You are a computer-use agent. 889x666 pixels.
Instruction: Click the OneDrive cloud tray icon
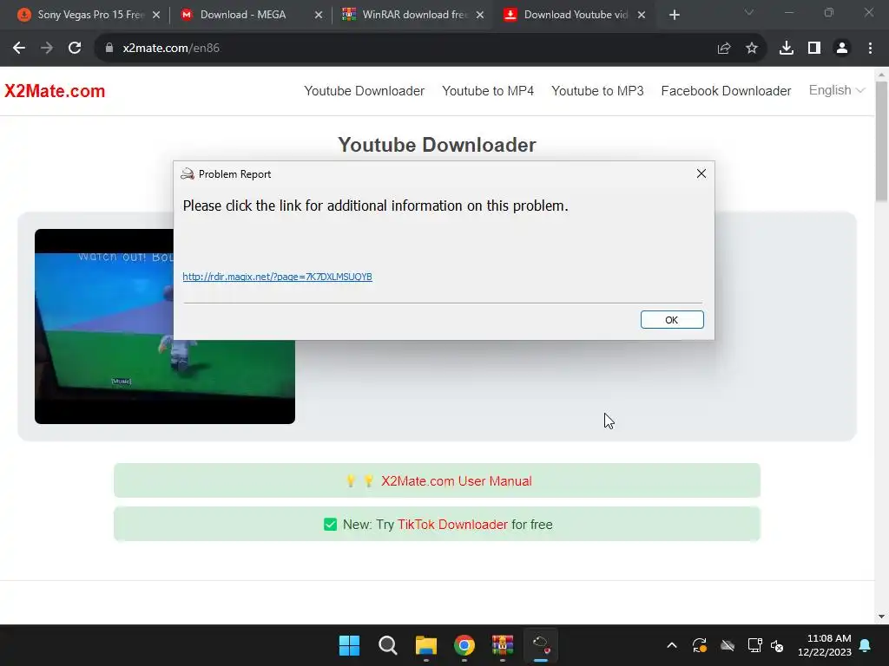[x=728, y=645]
